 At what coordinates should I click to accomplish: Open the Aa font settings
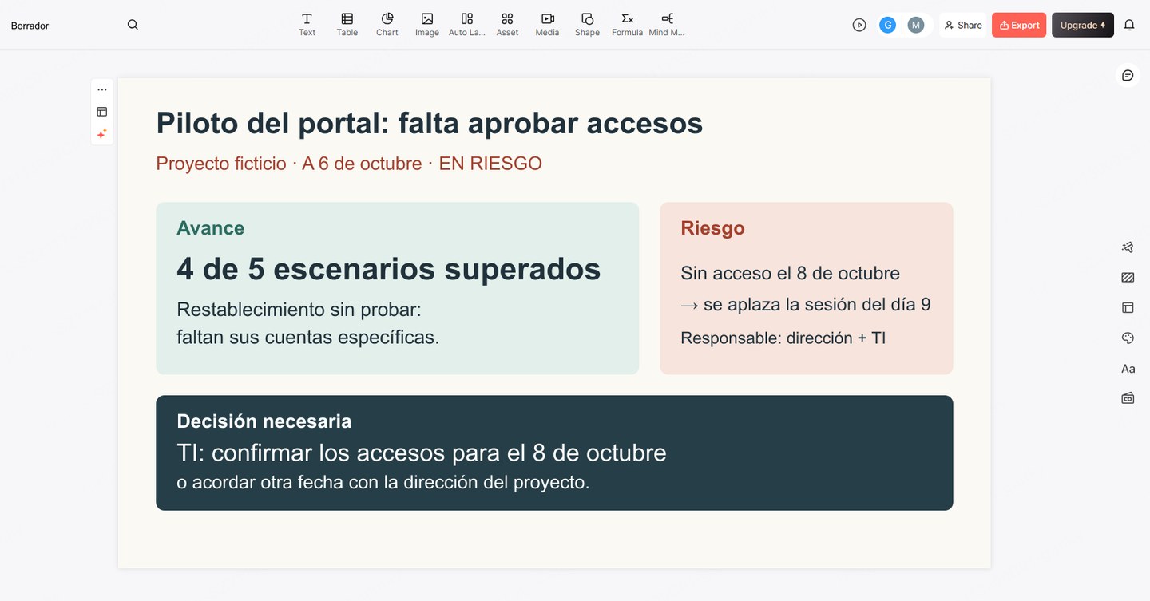1128,369
